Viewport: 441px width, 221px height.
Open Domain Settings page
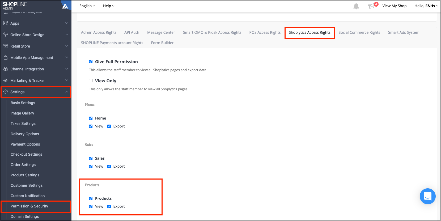25,216
